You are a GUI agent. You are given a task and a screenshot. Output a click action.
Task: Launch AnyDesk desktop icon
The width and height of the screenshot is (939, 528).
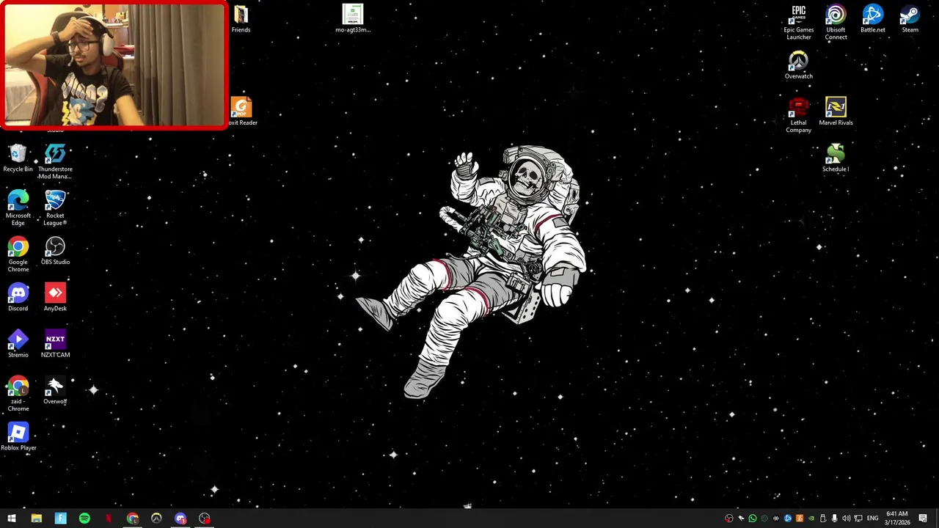click(55, 298)
